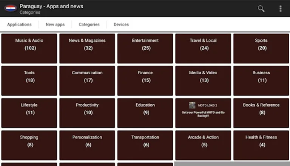Tap the Shopping category tile
This screenshot has height=166, width=290.
[29, 145]
